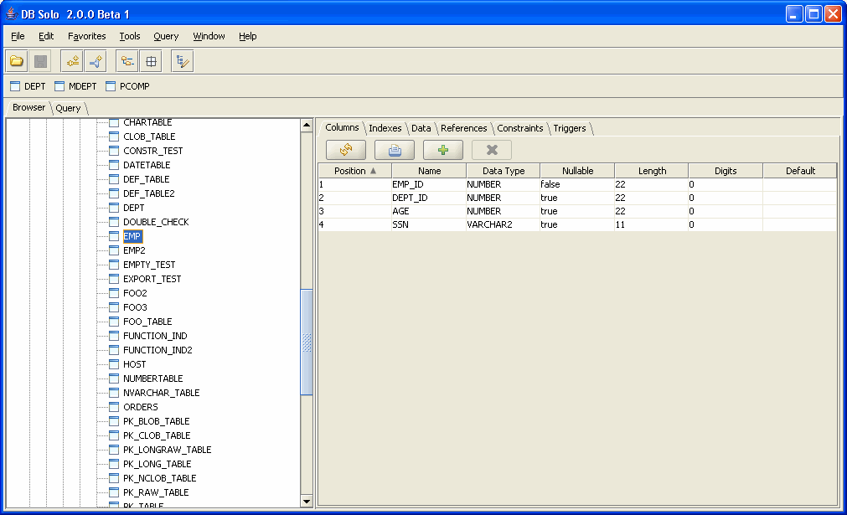Click the open folder toolbar icon
The height and width of the screenshot is (515, 847).
(17, 61)
